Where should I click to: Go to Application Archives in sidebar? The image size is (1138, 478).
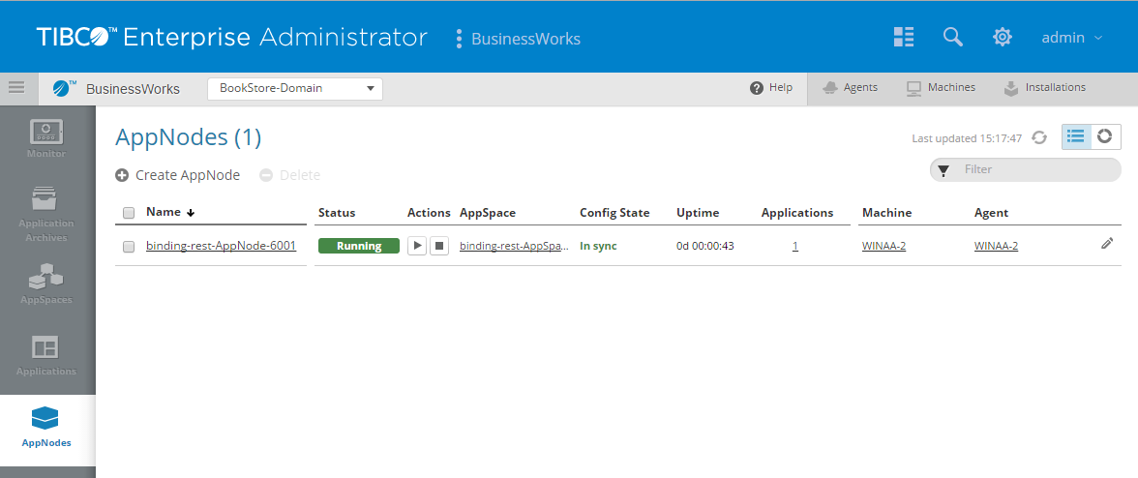pos(46,214)
